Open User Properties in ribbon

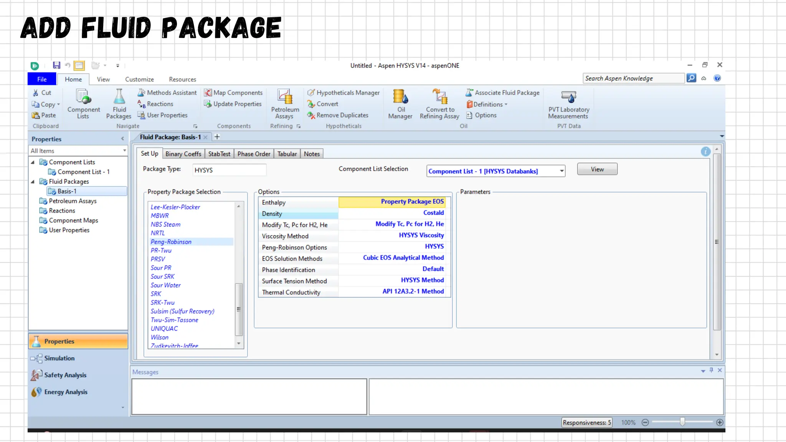pos(163,115)
